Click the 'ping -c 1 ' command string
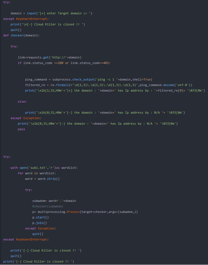 click(x=107, y=79)
